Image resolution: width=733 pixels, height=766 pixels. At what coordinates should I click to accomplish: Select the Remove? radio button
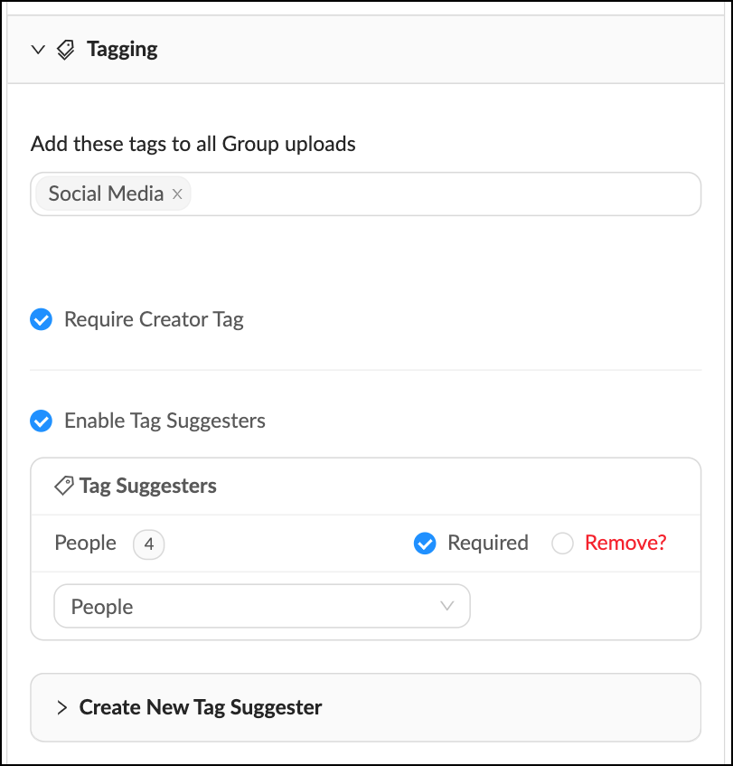(x=562, y=544)
